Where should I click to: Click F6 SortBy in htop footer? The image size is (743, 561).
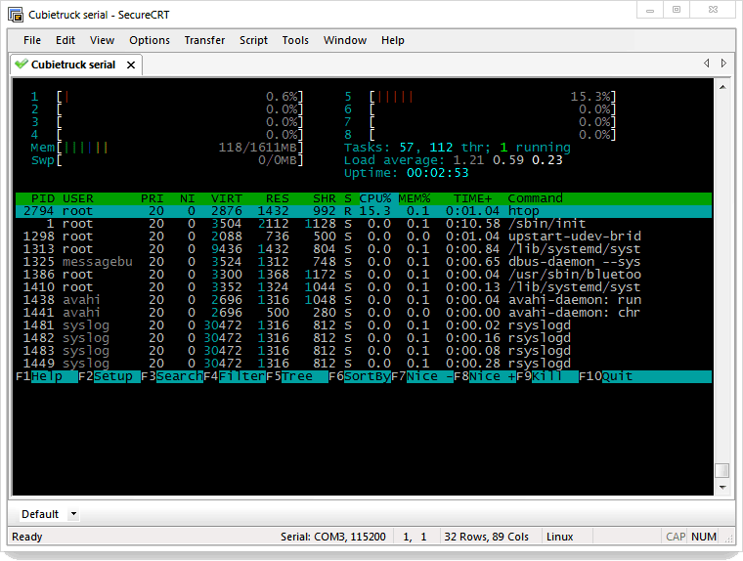pos(360,376)
